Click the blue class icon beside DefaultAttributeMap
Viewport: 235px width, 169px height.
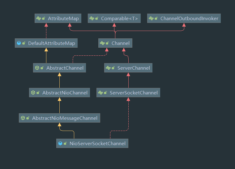[x=19, y=43]
